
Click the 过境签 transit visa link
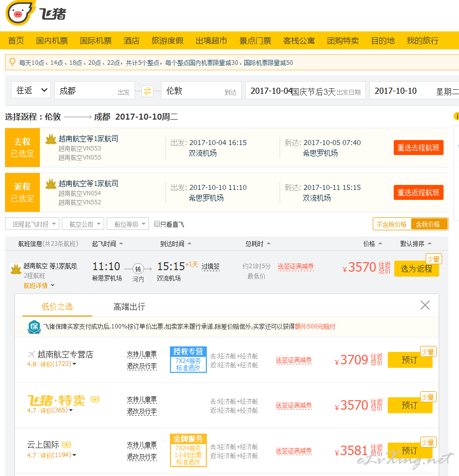pyautogui.click(x=210, y=267)
